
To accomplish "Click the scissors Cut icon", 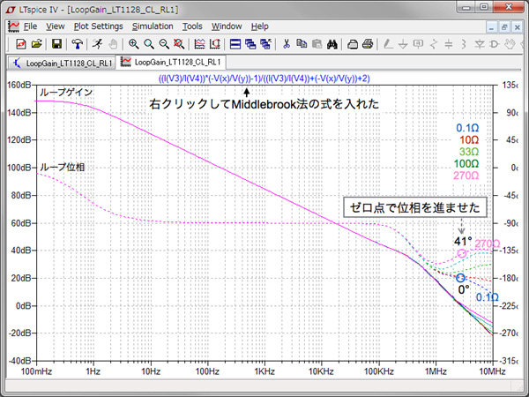I will tap(286, 43).
